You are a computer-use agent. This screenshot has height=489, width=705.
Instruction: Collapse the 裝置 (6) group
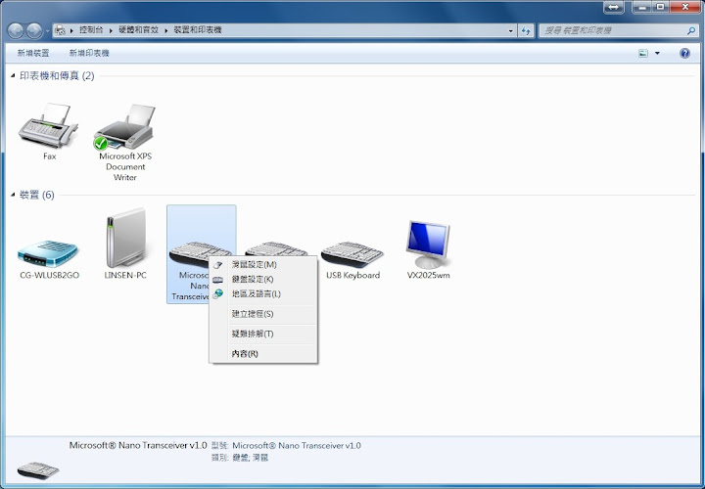[13, 195]
